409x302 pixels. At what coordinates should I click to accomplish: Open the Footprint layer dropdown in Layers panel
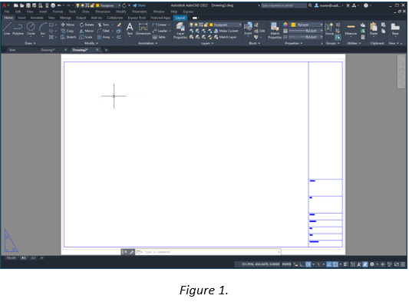coord(215,25)
